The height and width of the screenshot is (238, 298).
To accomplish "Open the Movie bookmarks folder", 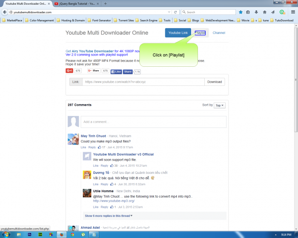I will pos(243,20).
